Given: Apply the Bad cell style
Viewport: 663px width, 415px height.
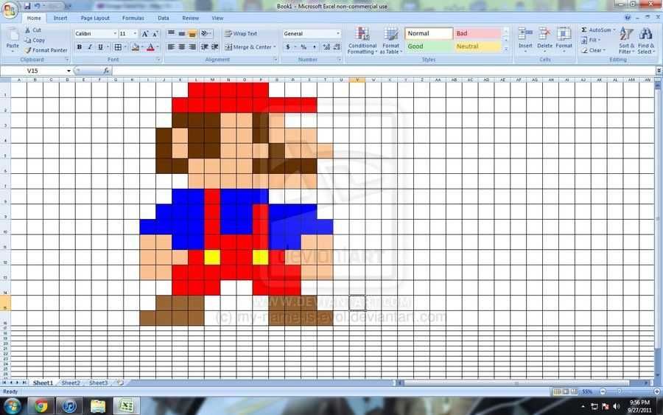Looking at the screenshot, I should tap(477, 33).
